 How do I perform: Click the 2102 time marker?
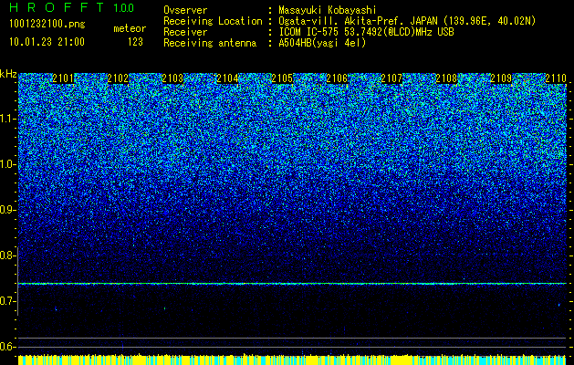pyautogui.click(x=118, y=78)
